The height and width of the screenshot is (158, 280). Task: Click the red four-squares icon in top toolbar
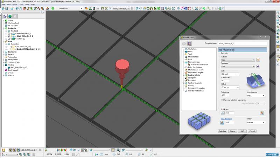(189, 8)
